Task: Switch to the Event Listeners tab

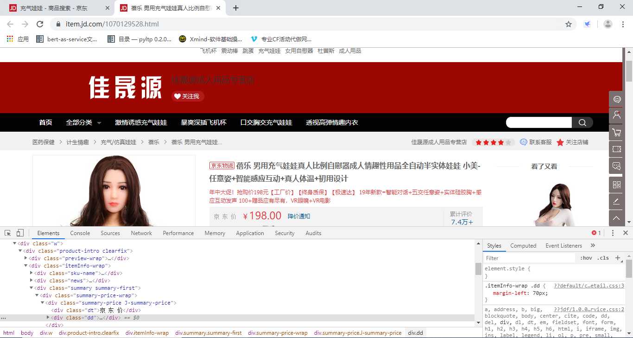Action: [x=564, y=246]
